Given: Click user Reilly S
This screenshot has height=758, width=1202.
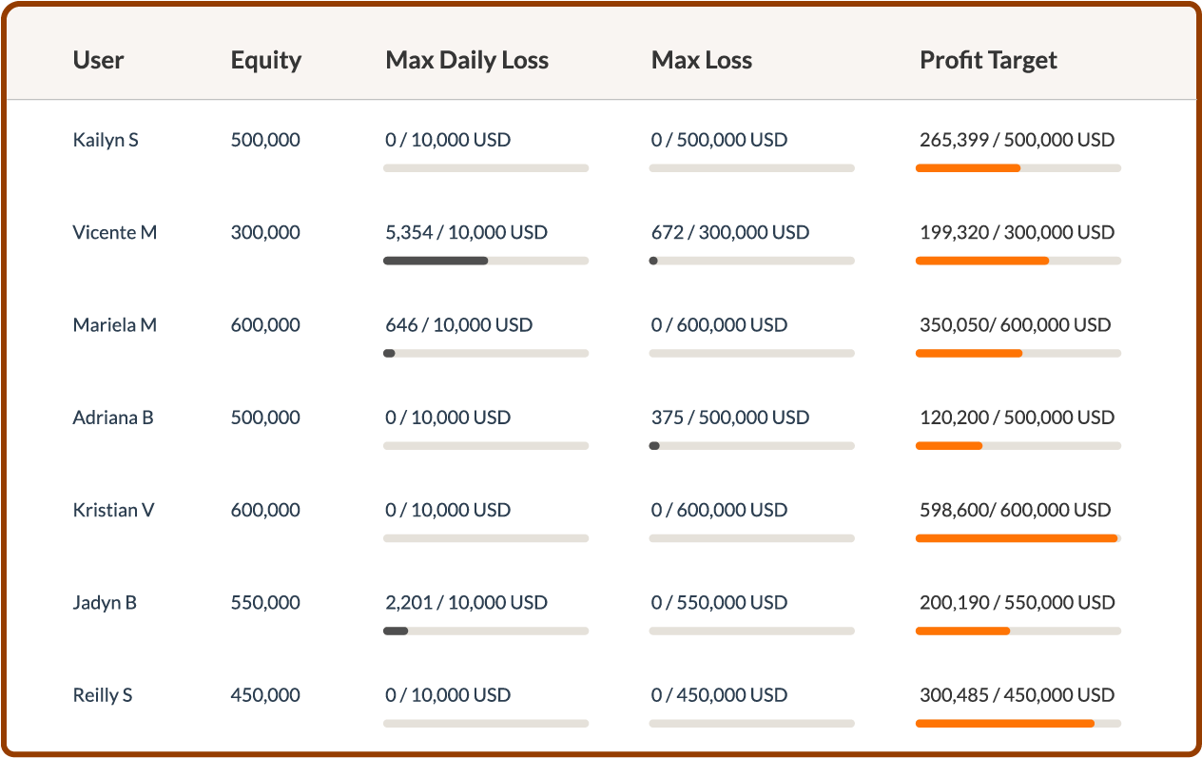Looking at the screenshot, I should tap(103, 695).
